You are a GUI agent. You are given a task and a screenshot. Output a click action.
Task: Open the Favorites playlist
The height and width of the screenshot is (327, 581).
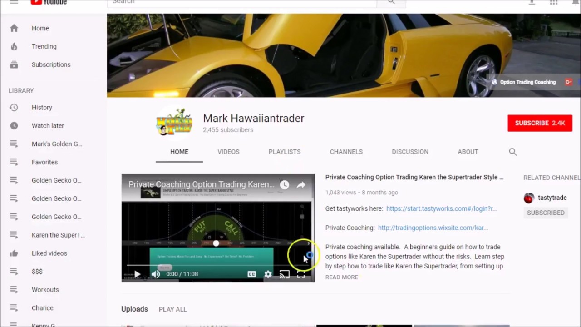44,162
